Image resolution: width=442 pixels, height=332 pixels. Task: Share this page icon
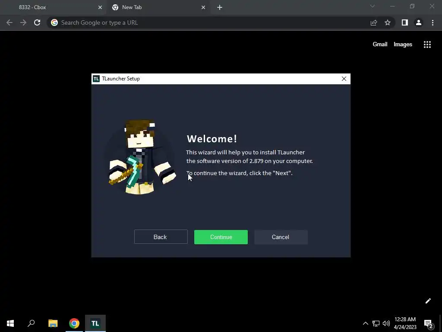(374, 22)
